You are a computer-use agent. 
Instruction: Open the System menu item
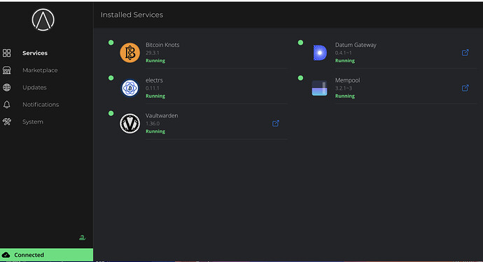click(33, 122)
